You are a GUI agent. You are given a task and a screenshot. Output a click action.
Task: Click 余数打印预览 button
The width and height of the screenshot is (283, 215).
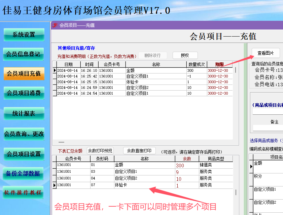pyautogui.click(x=100, y=151)
